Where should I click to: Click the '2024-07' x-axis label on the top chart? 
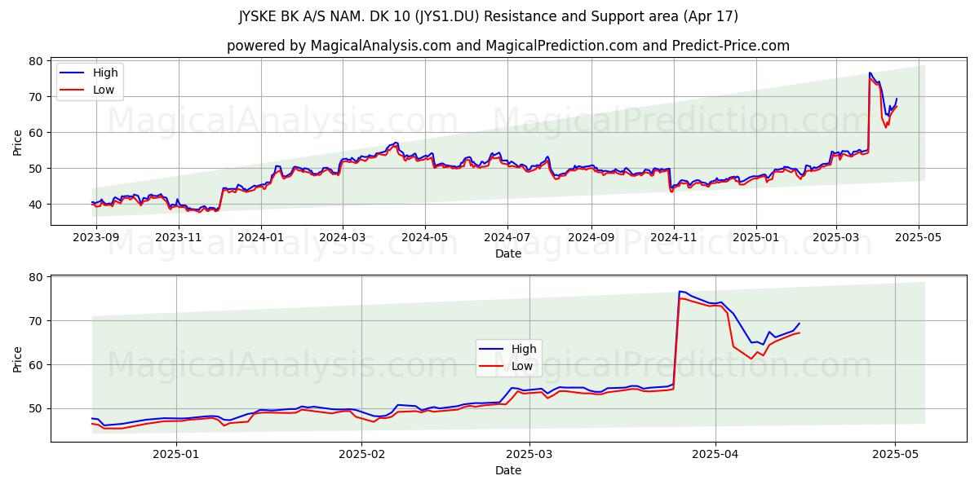point(507,237)
